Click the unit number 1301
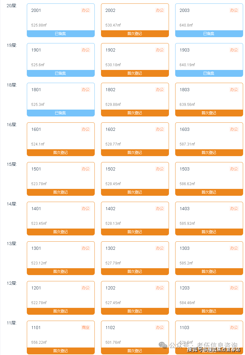The width and height of the screenshot is (245, 355). coord(36,248)
